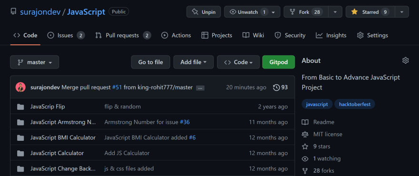Open the green-adjacent Code clone dropdown

[239, 62]
